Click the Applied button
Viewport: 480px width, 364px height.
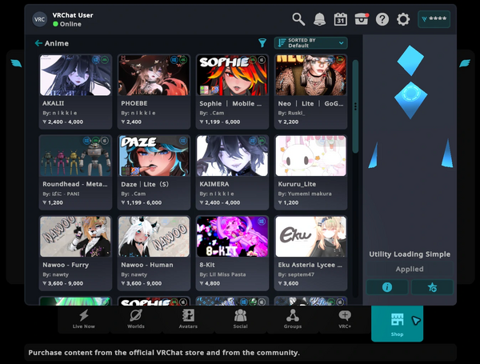(410, 269)
